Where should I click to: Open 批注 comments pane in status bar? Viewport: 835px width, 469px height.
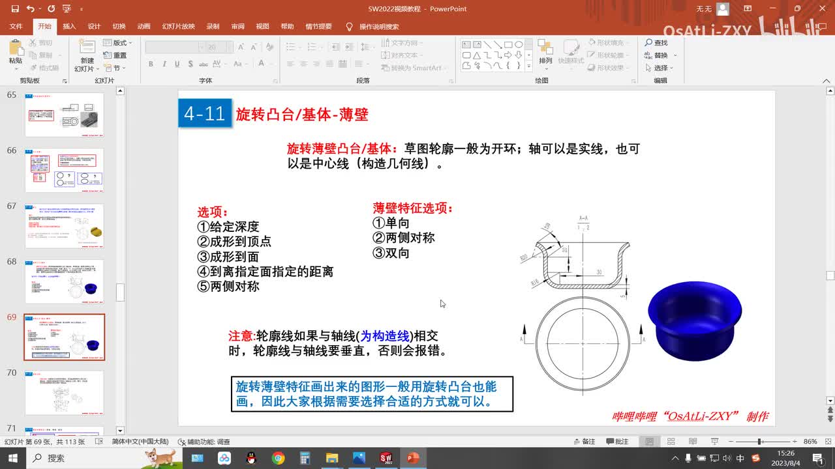click(x=617, y=442)
